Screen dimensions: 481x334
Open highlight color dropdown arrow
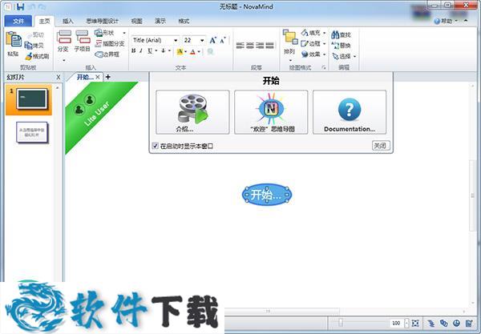point(186,51)
